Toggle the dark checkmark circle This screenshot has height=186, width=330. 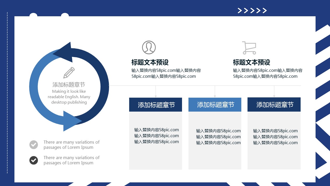pos(34,160)
